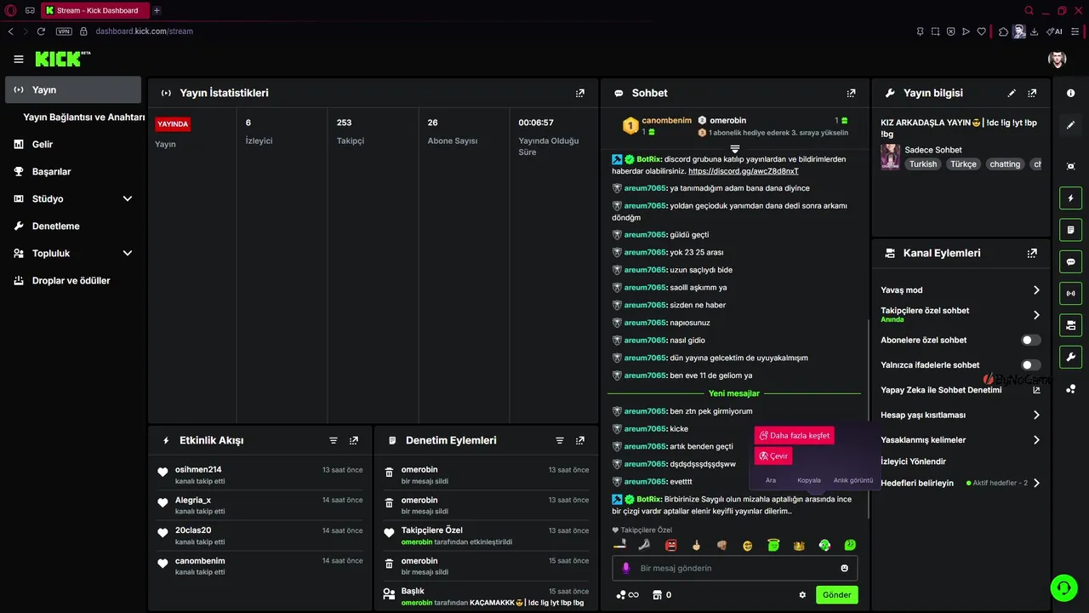Toggle the wrench stream-info widget in right rail
This screenshot has width=1089, height=613.
tap(1070, 357)
